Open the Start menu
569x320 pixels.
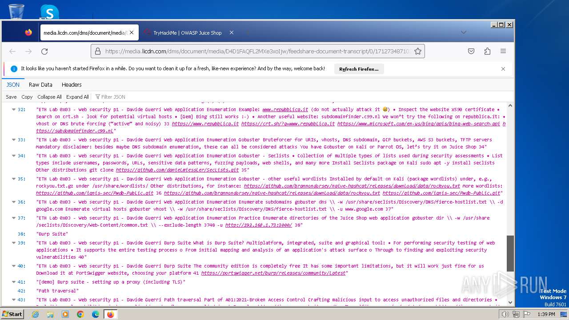coord(12,314)
